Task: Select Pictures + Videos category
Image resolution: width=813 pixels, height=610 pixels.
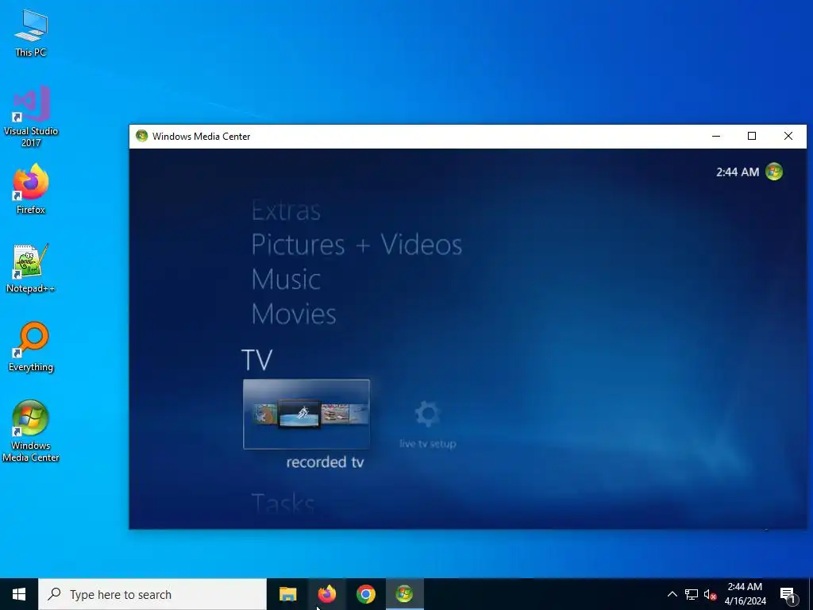Action: (356, 245)
